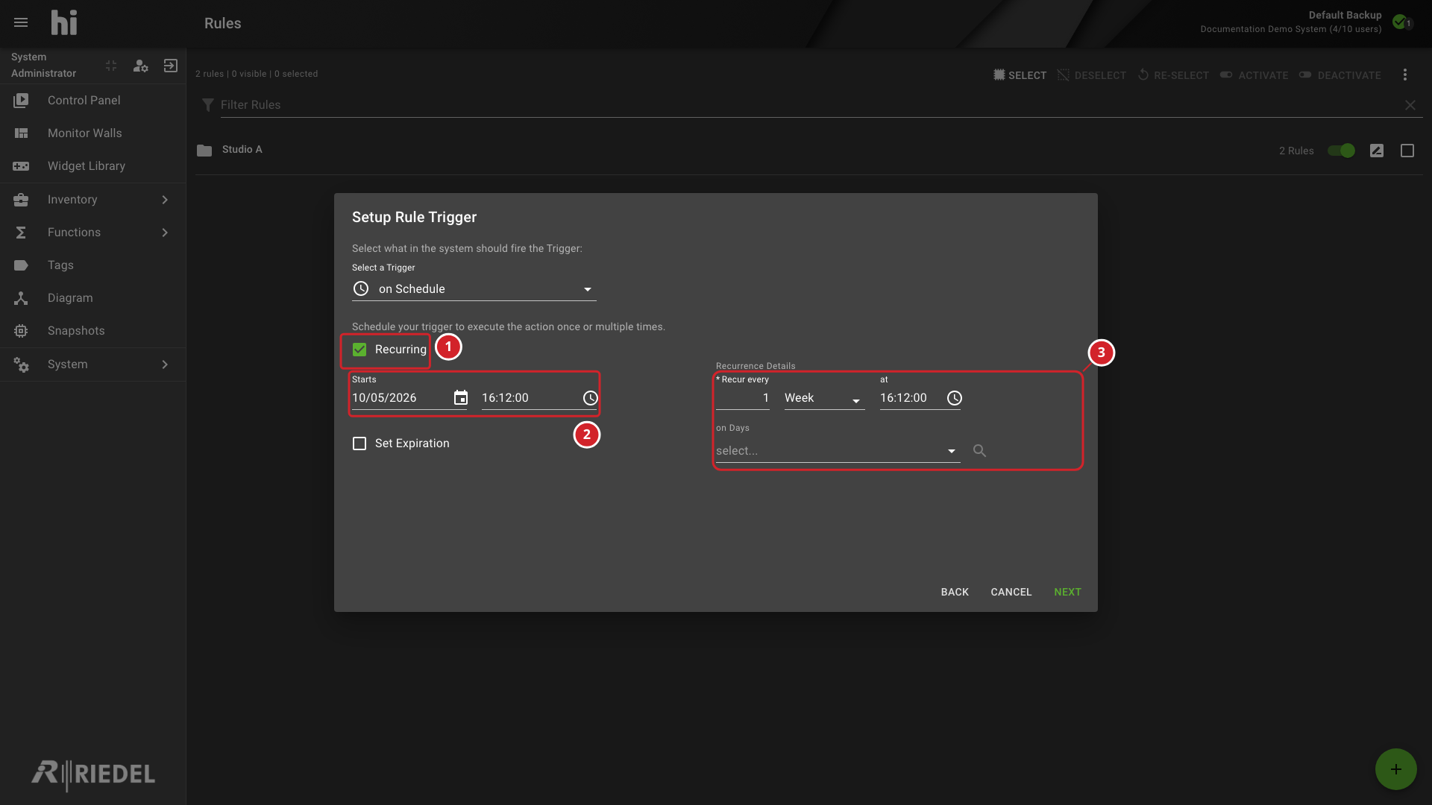The image size is (1432, 805).
Task: Click SELECT in the rules toolbar
Action: [x=1020, y=75]
